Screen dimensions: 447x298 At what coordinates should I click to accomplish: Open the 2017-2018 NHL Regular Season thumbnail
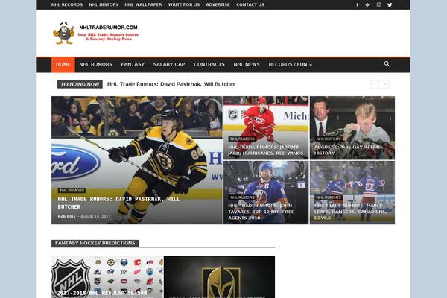click(107, 277)
